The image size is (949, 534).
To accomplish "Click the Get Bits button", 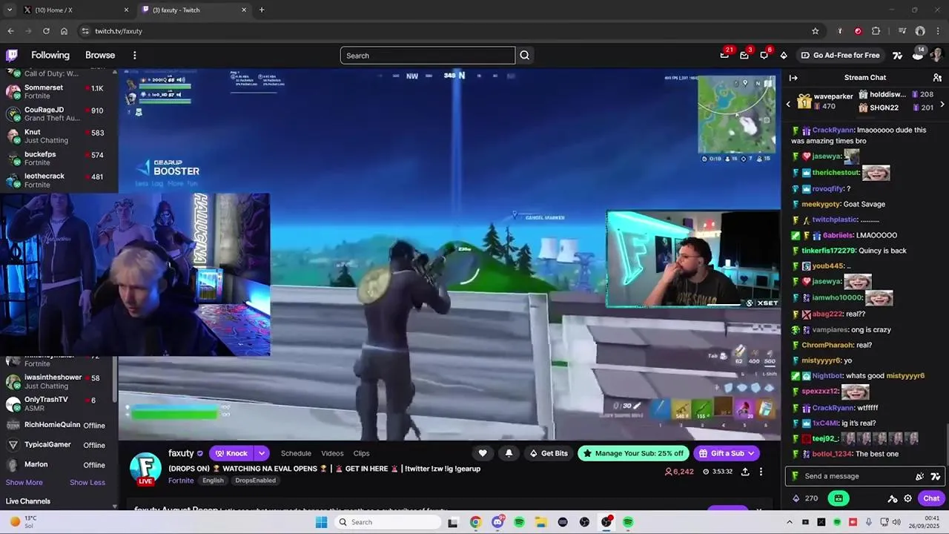I will (x=548, y=453).
